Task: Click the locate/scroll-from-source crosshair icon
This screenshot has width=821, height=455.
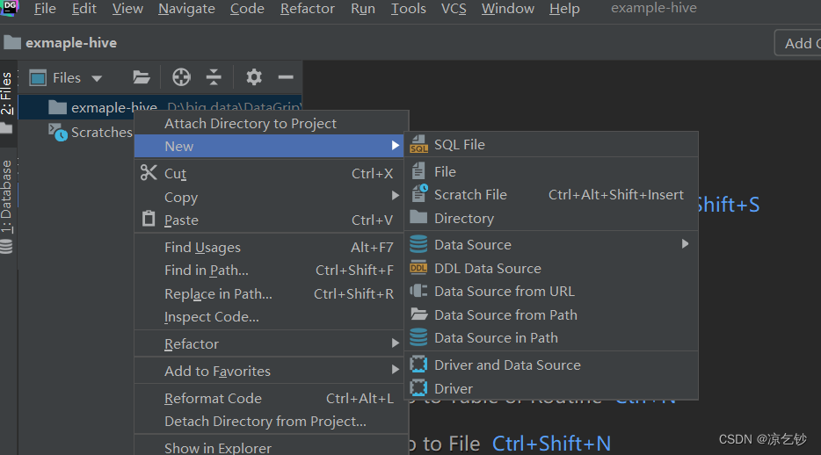Action: click(x=181, y=77)
